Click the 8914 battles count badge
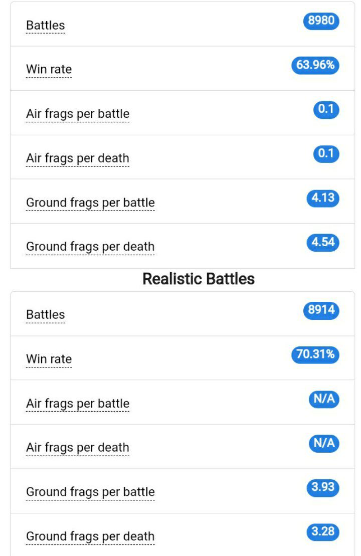The width and height of the screenshot is (361, 556). pyautogui.click(x=321, y=310)
